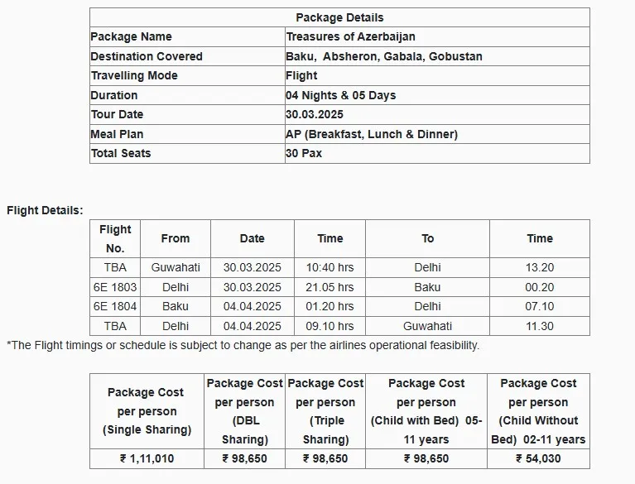Click departure time '10:40 hrs'

(330, 267)
